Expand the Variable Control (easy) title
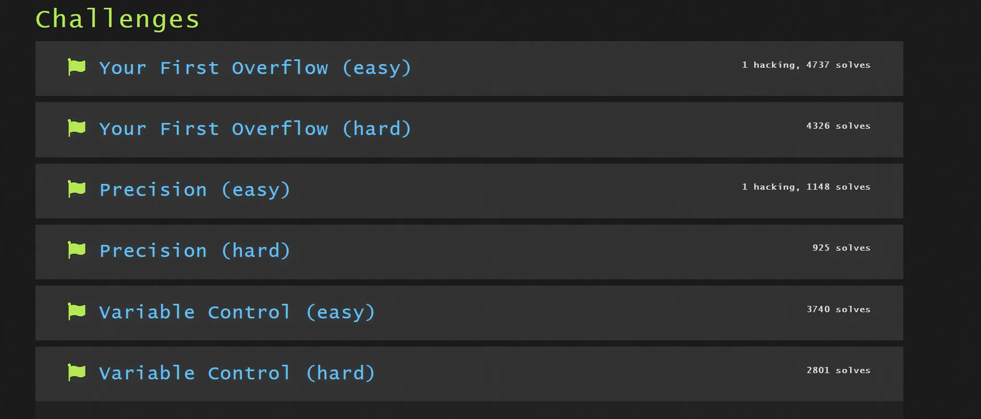 (x=237, y=312)
